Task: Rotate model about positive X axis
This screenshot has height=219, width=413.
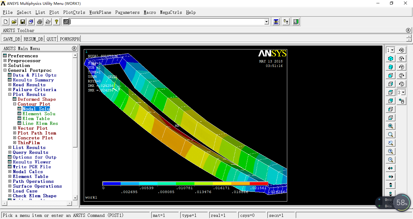Action: tap(402, 50)
